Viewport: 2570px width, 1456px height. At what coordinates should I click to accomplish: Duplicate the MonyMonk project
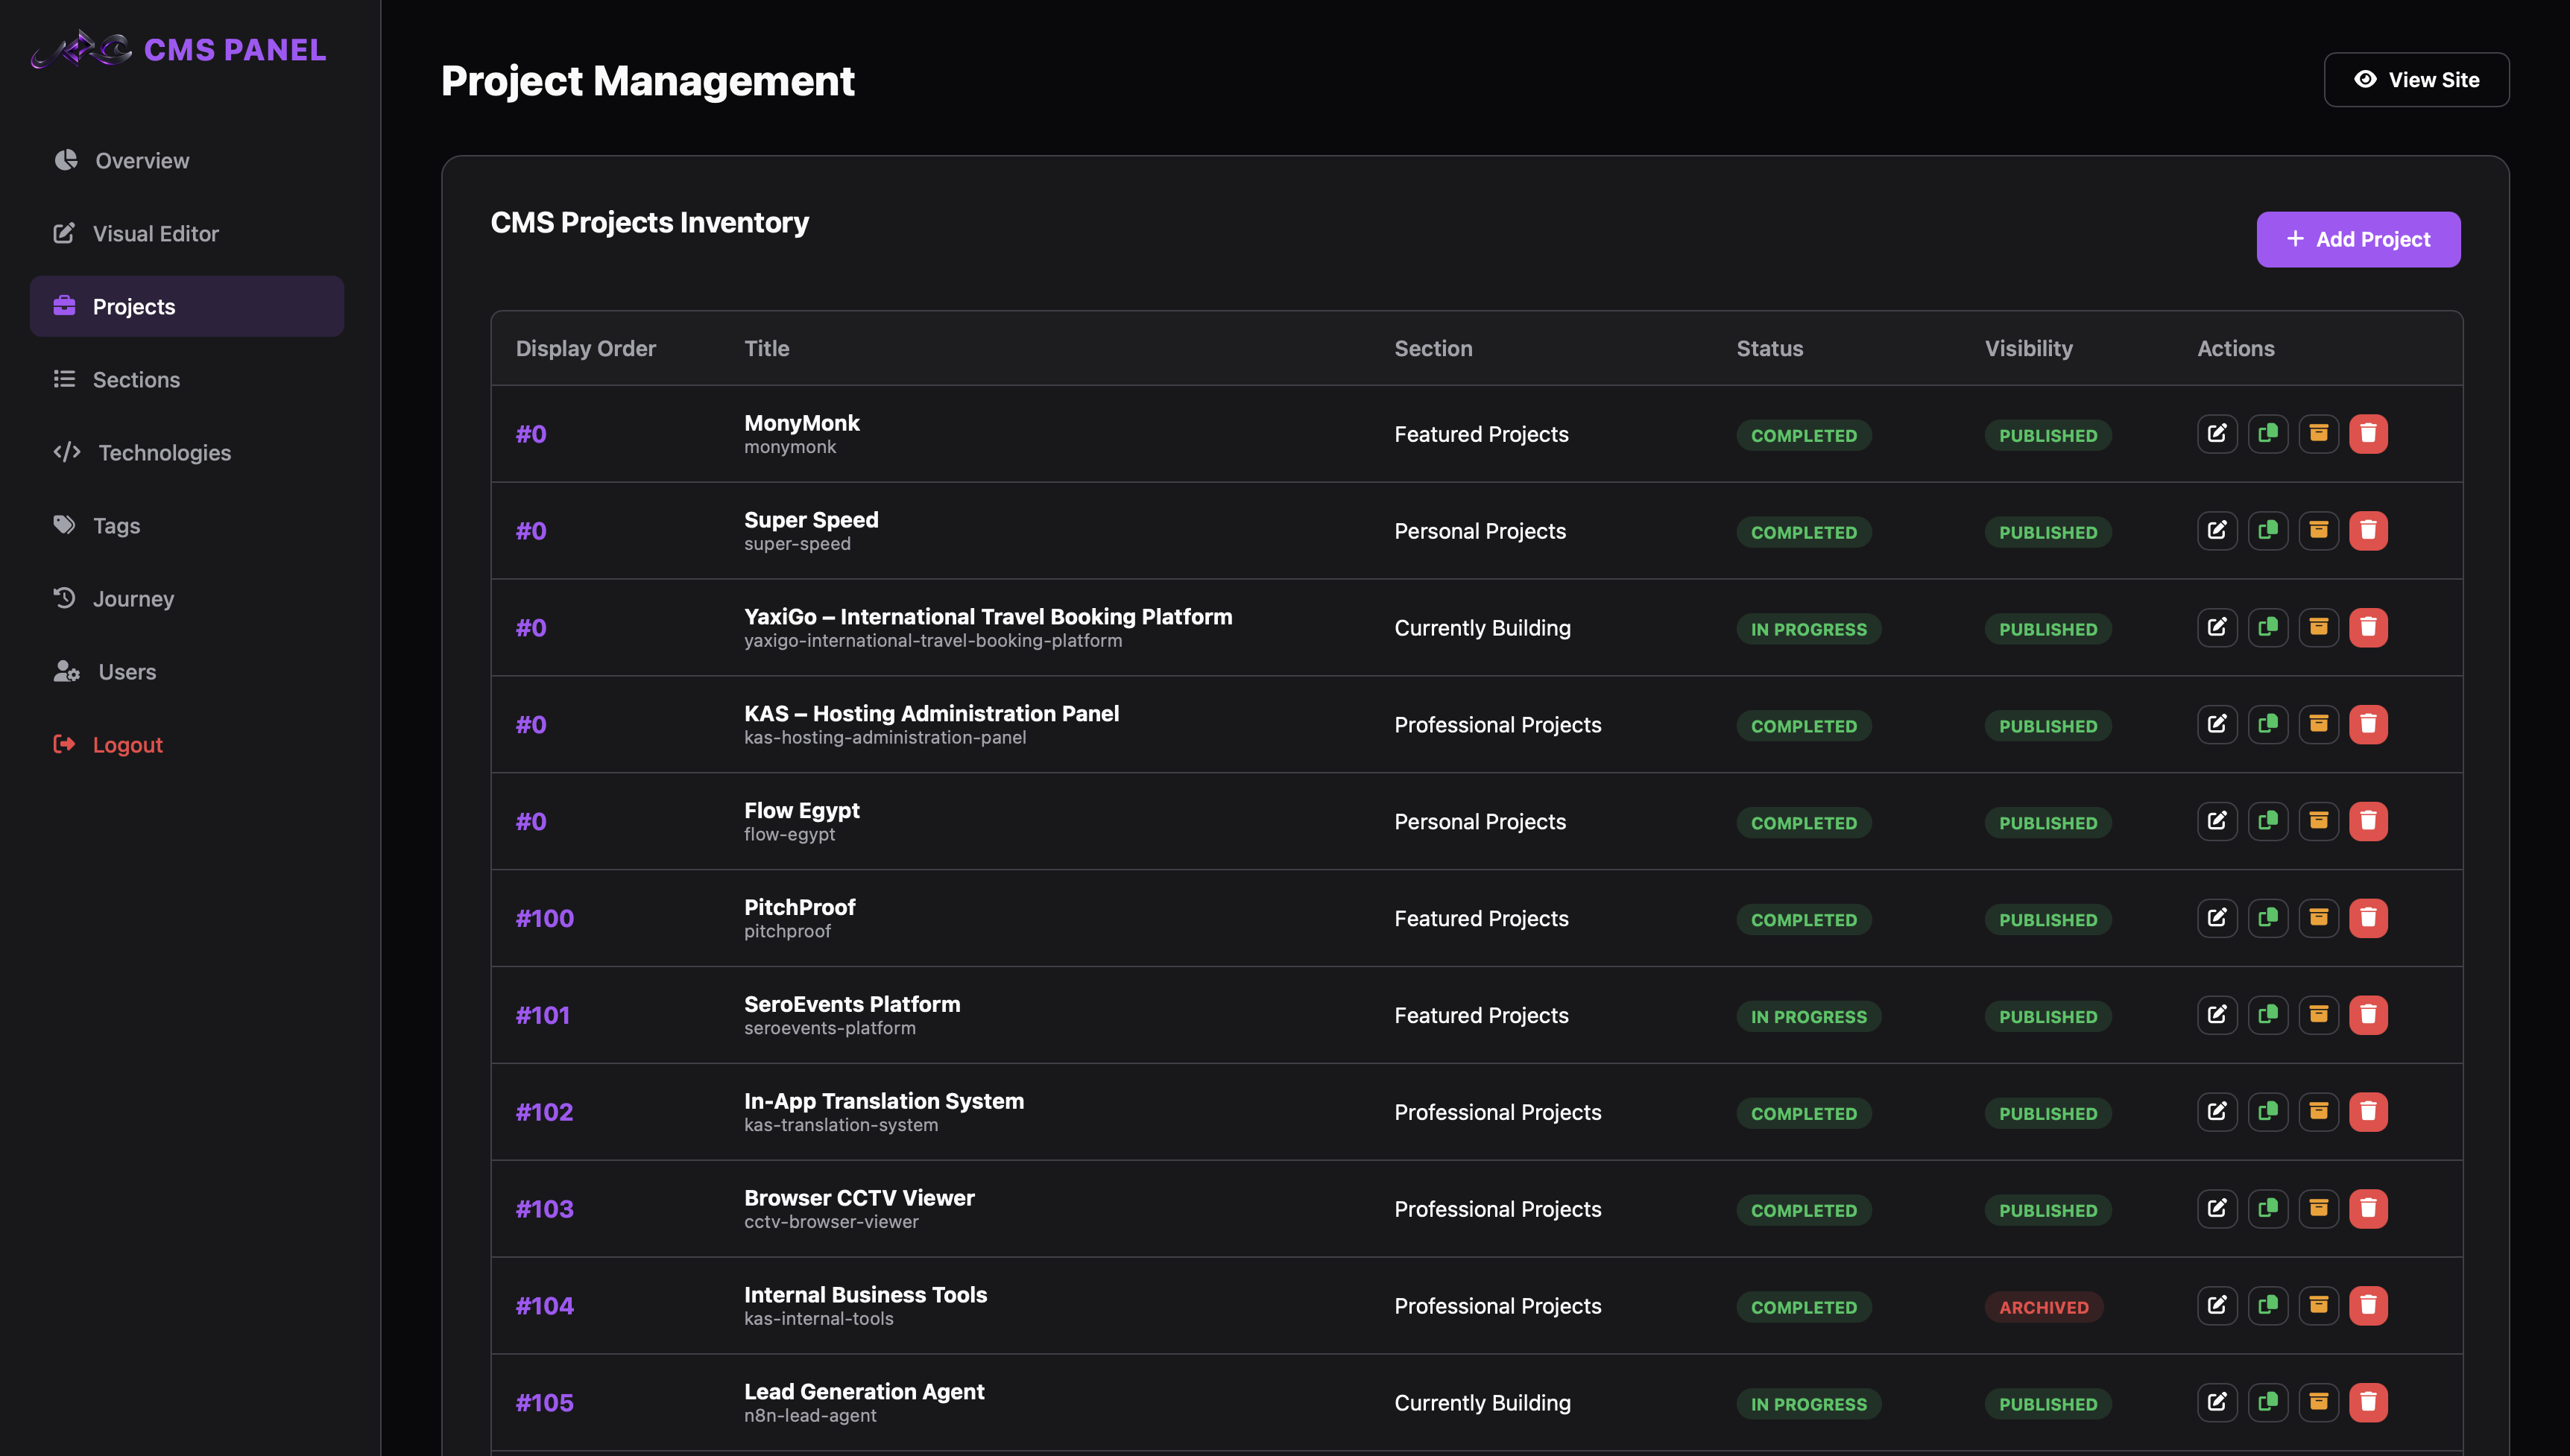[x=2268, y=434]
